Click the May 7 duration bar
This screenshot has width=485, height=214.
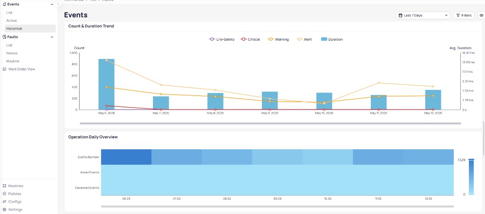[161, 103]
